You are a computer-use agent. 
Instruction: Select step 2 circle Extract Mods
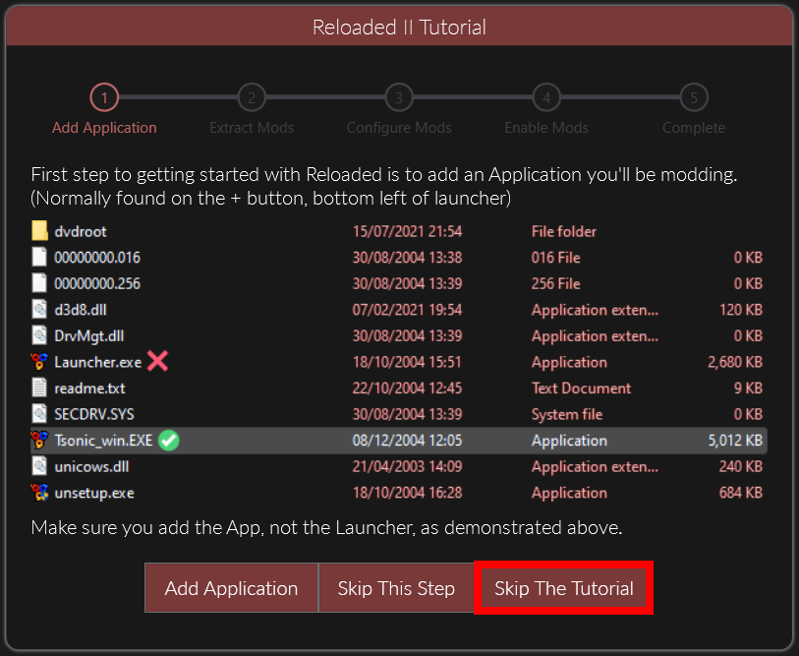[x=252, y=97]
